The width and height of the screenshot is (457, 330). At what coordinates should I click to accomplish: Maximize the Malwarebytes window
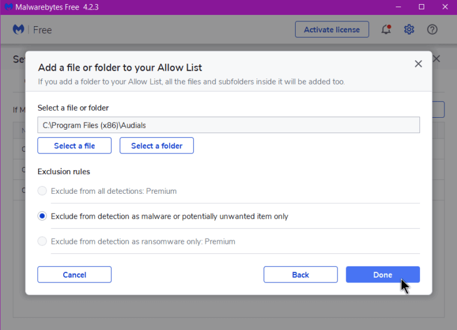pos(421,7)
